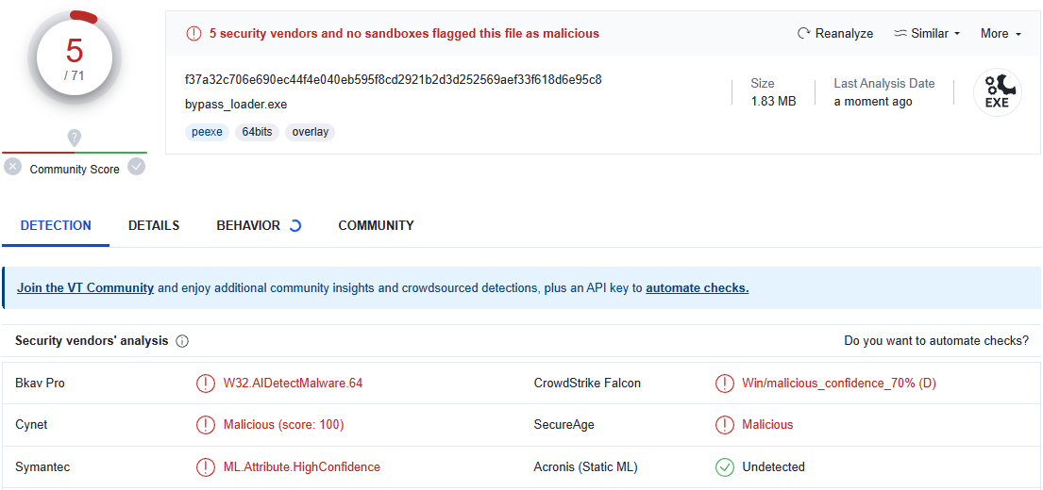Click the 5/71 detection score gauge
The image size is (1043, 490).
75,58
